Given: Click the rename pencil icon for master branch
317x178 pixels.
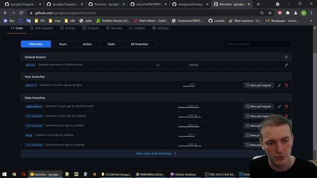Looking at the screenshot, I should point(286,65).
